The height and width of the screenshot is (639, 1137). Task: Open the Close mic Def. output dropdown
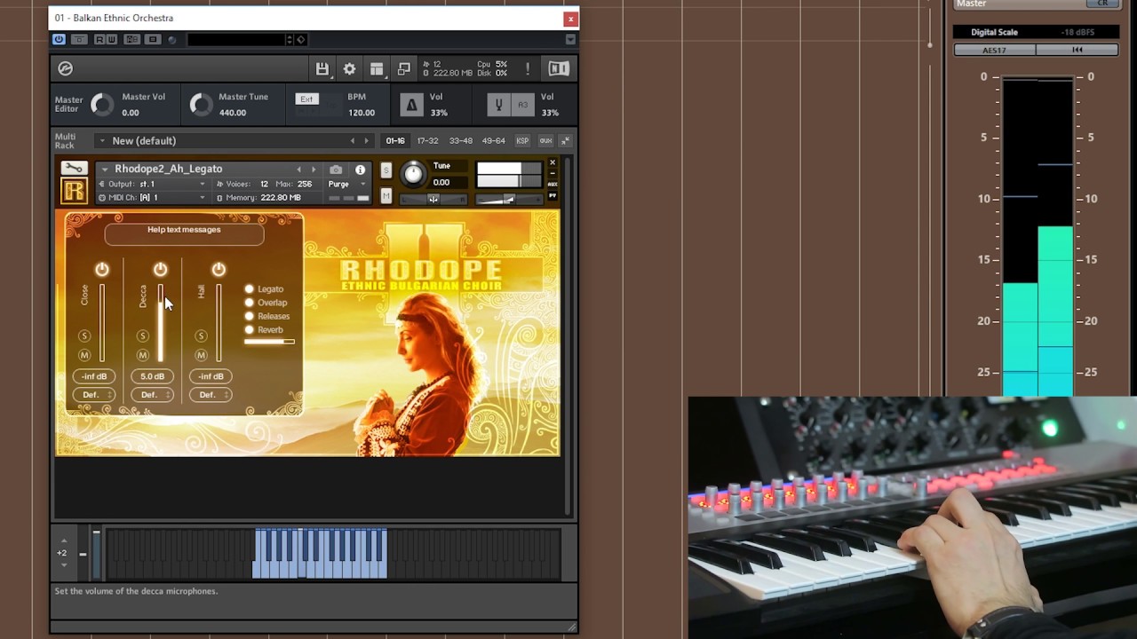(94, 394)
